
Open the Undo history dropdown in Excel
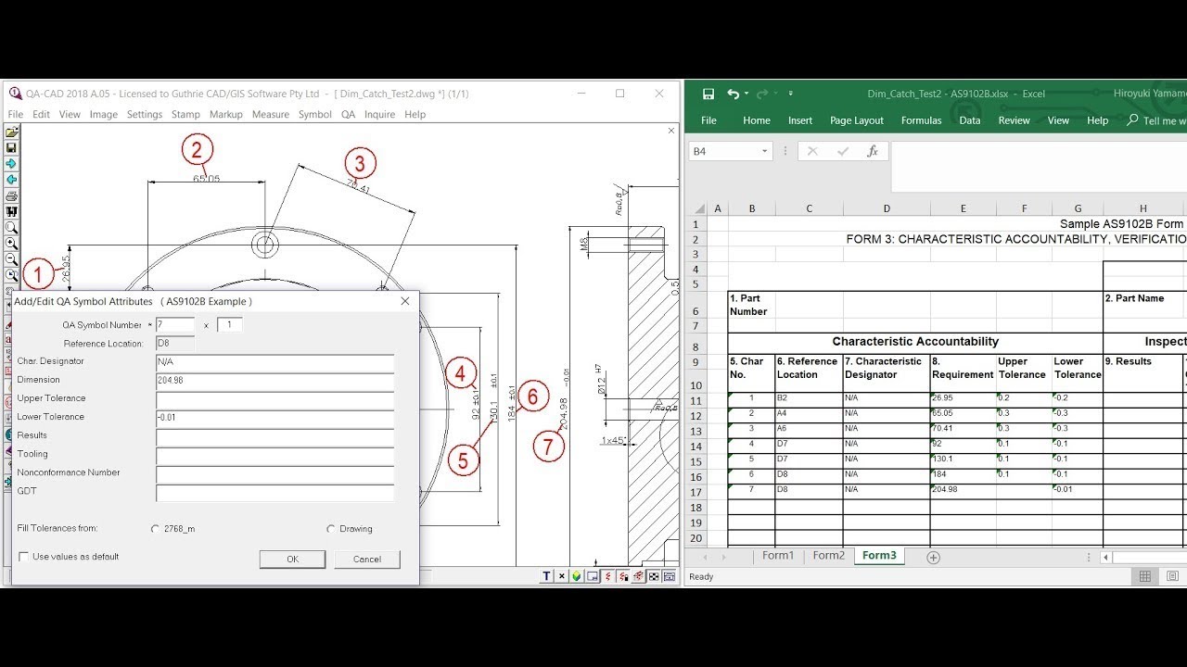click(x=746, y=94)
